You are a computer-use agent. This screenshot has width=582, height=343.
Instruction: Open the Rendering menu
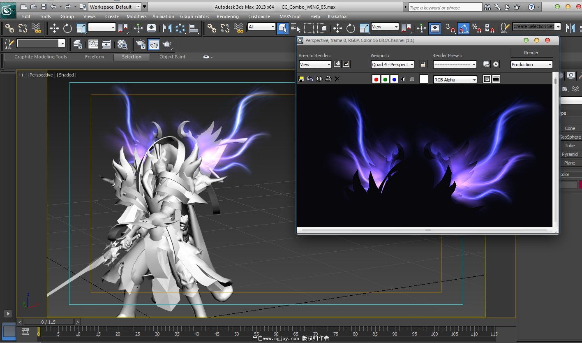(x=227, y=16)
